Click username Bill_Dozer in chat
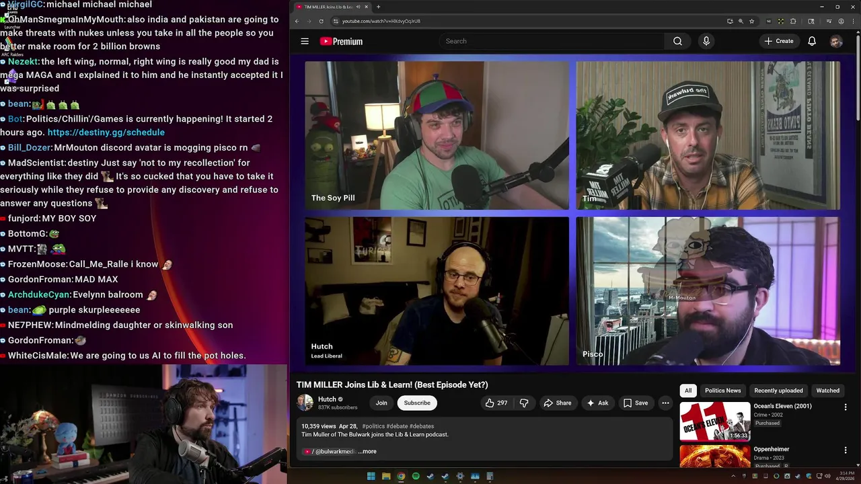Image resolution: width=861 pixels, height=484 pixels. point(30,148)
